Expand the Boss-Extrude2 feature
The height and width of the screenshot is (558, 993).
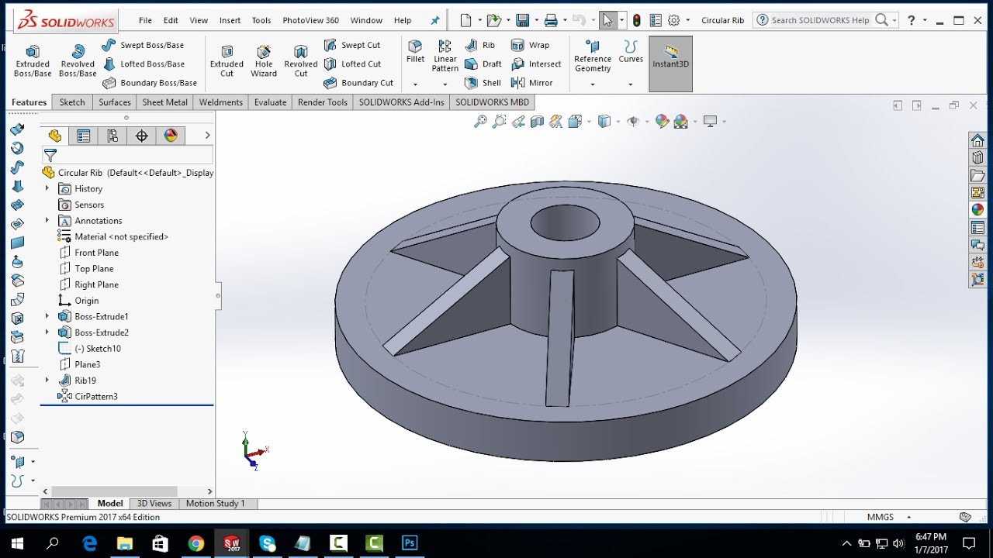[47, 332]
